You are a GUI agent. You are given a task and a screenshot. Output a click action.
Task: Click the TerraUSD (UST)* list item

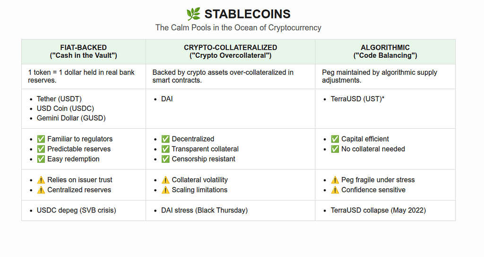(x=357, y=99)
